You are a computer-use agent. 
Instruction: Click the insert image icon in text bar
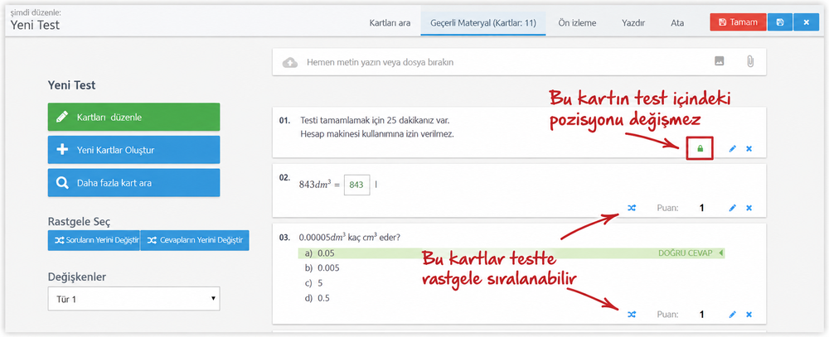pos(719,61)
